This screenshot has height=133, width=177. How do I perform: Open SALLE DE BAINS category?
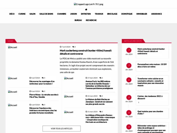(46, 14)
